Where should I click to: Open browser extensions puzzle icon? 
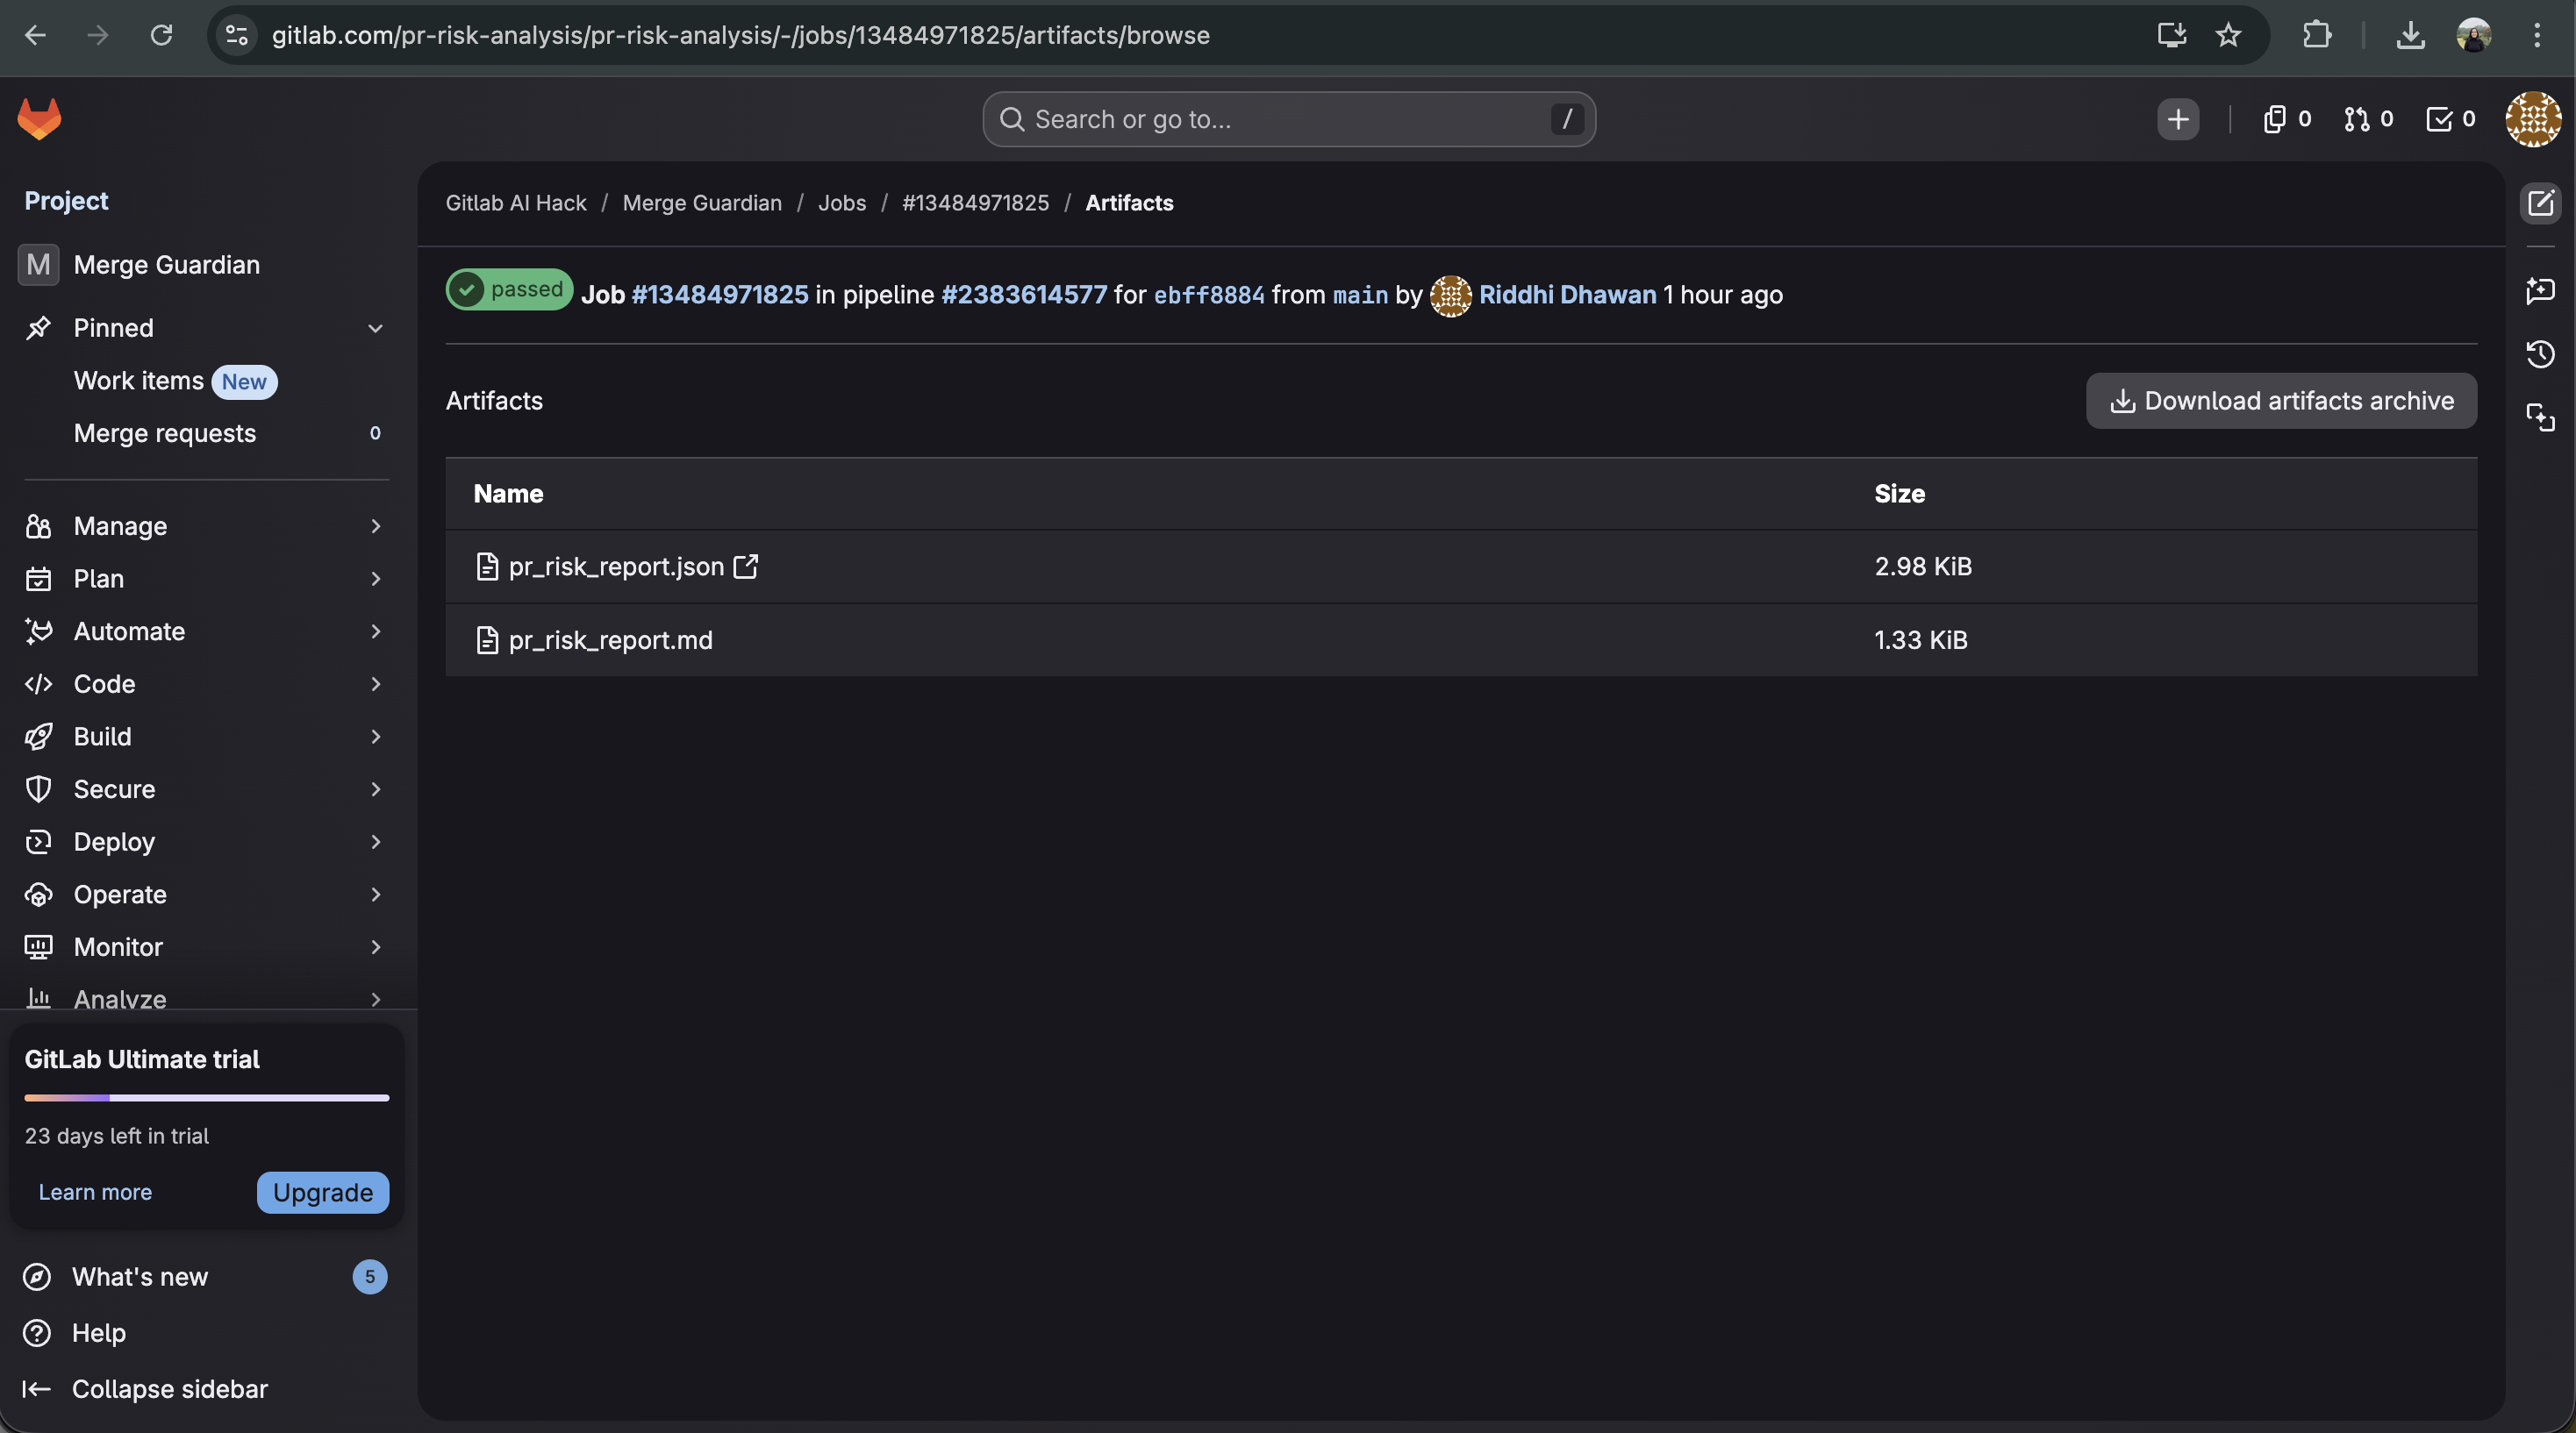[x=2316, y=36]
